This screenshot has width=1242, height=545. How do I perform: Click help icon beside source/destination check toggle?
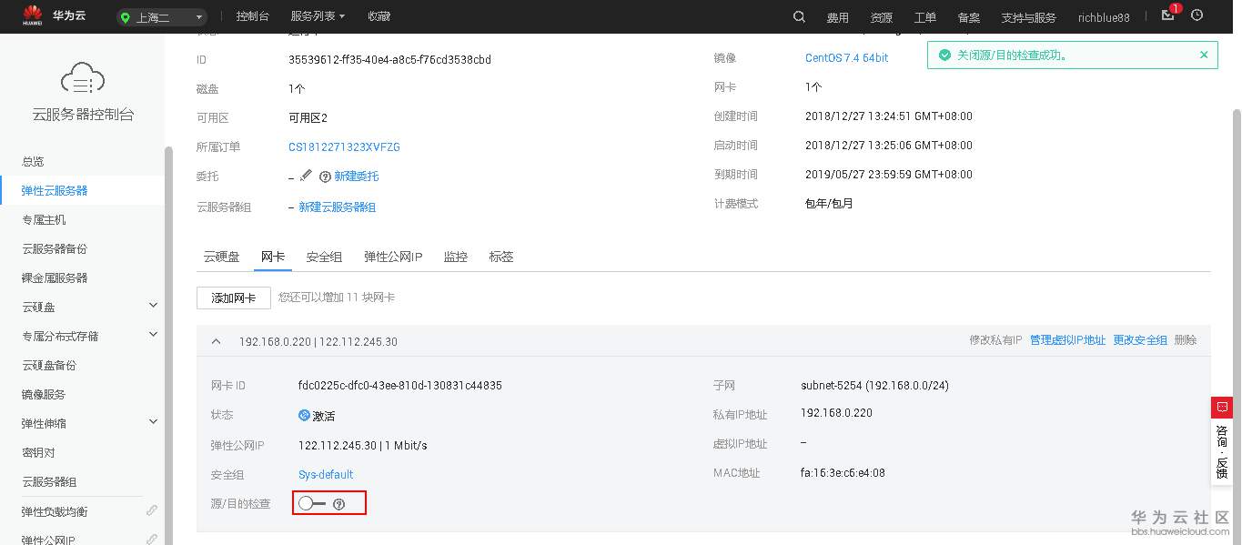339,504
